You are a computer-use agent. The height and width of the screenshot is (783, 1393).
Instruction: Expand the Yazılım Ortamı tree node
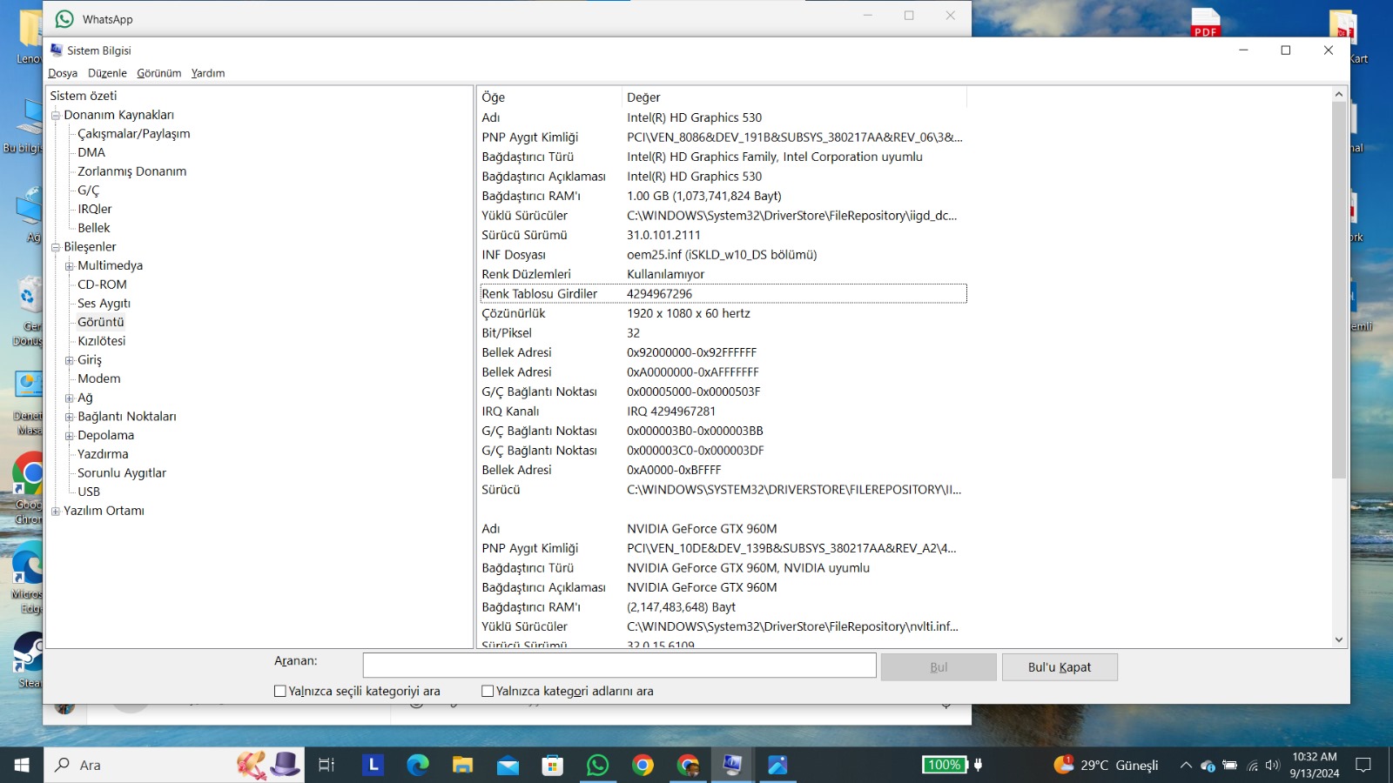[x=56, y=512]
